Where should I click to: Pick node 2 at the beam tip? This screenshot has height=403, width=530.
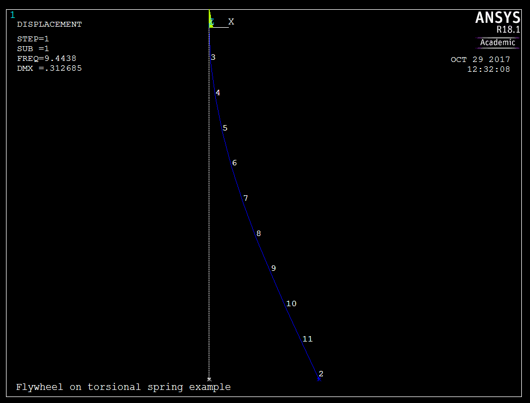pyautogui.click(x=320, y=374)
